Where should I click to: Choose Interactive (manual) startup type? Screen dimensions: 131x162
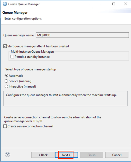pos(6,86)
